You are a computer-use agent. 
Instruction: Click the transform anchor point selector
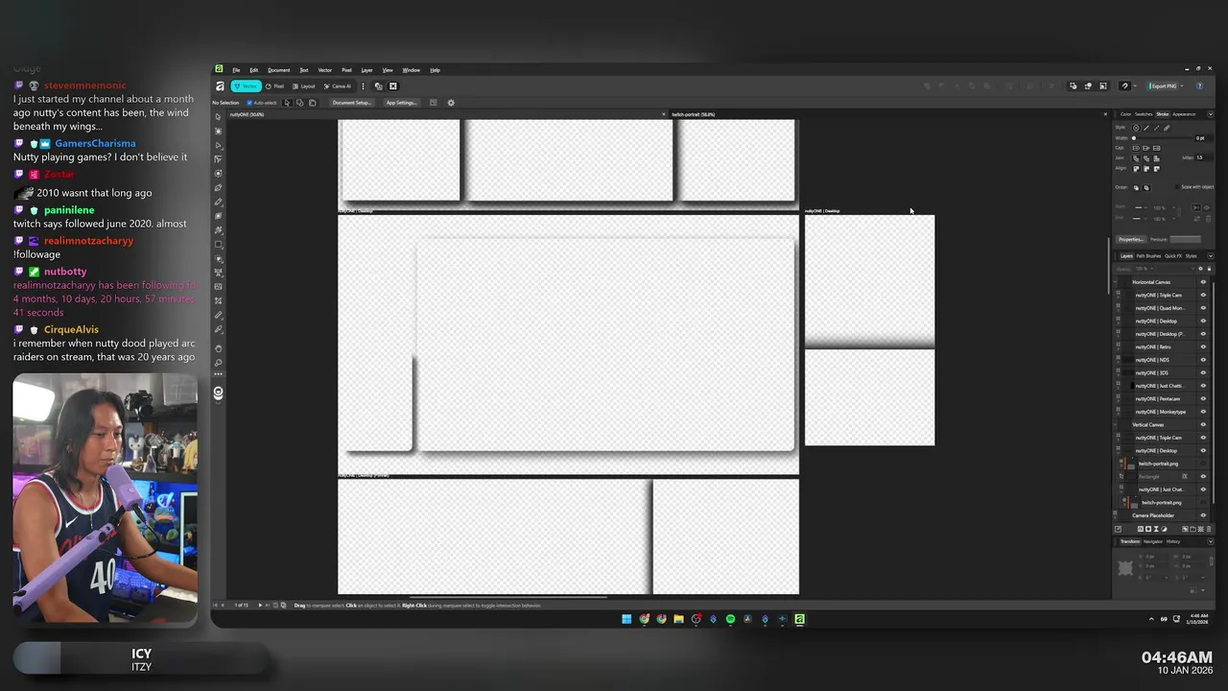click(x=1125, y=568)
